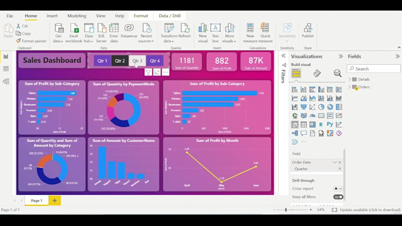The height and width of the screenshot is (226, 402).
Task: Choose the area chart visualization
Action: [x=303, y=98]
